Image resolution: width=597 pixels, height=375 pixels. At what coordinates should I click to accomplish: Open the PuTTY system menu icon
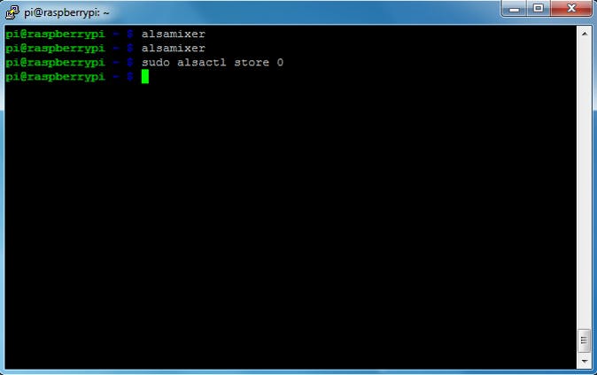coord(12,12)
